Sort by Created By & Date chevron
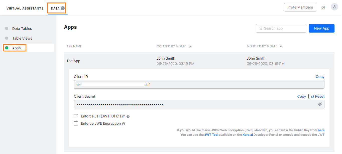Screen dimensions: 342x154 coord(190,46)
